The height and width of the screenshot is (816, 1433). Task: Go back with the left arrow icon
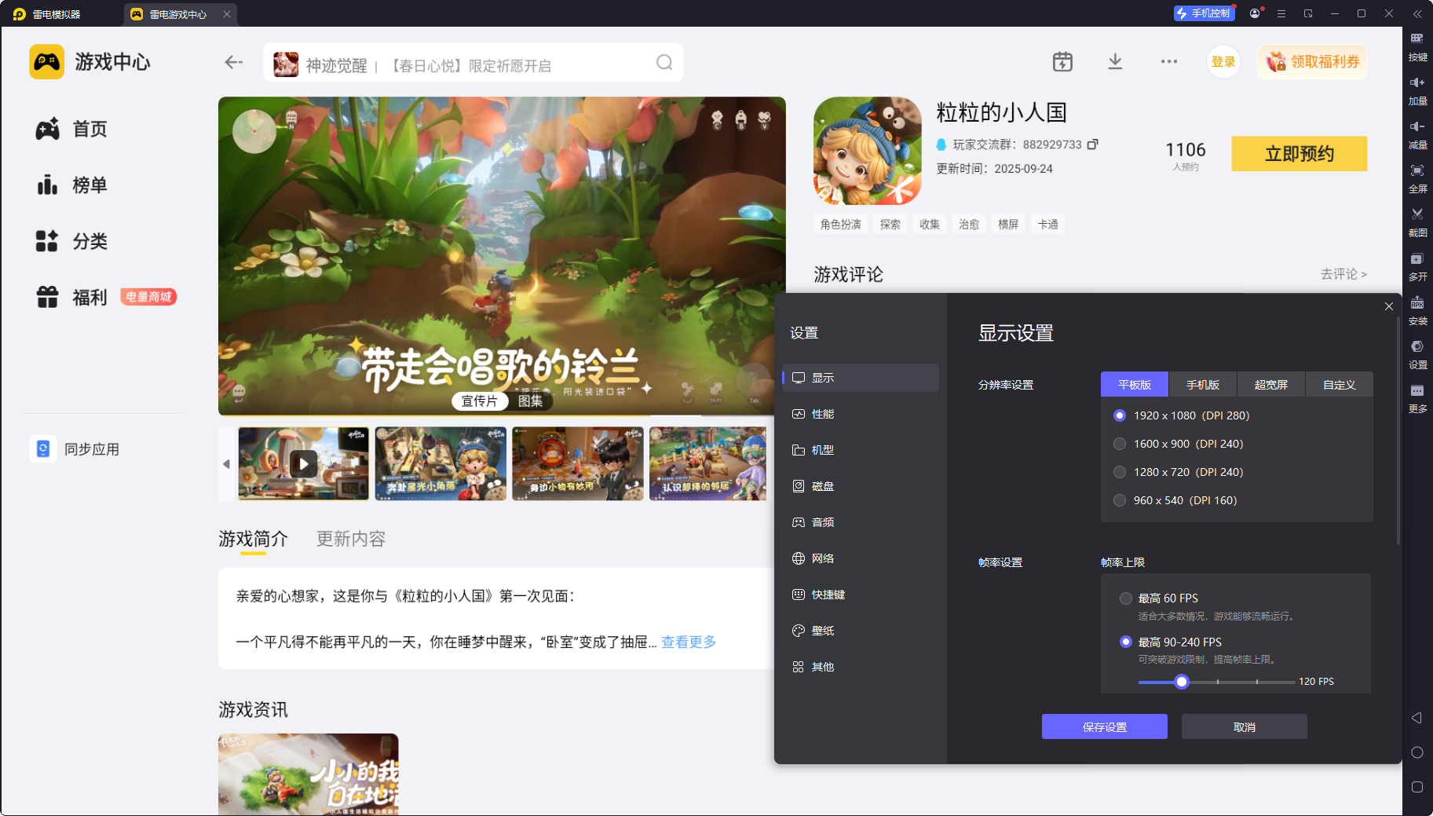tap(233, 62)
